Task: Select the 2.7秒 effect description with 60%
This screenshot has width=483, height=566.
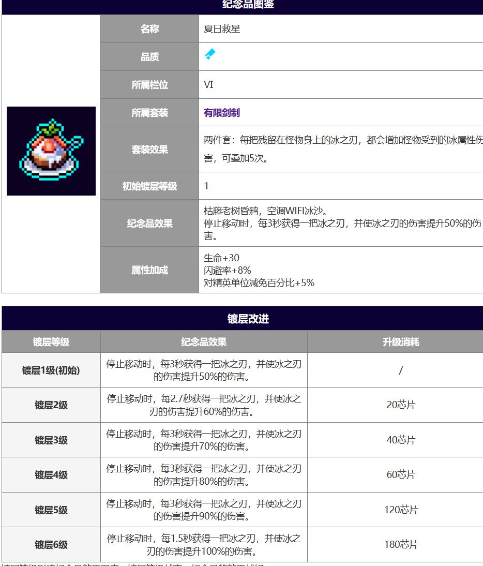Action: [x=204, y=405]
